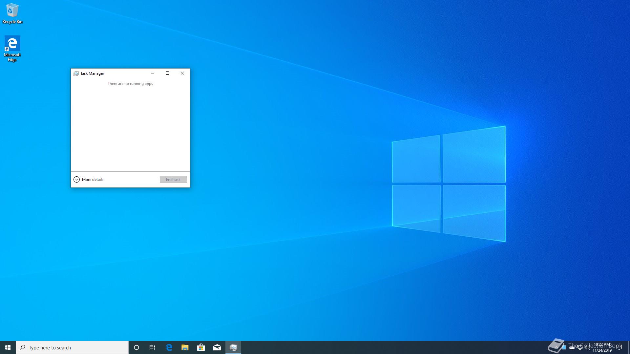Select the Recycle Bin desktop icon
The height and width of the screenshot is (354, 630).
[12, 13]
